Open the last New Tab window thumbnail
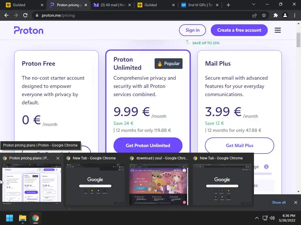The height and width of the screenshot is (225, 301). 222,185
